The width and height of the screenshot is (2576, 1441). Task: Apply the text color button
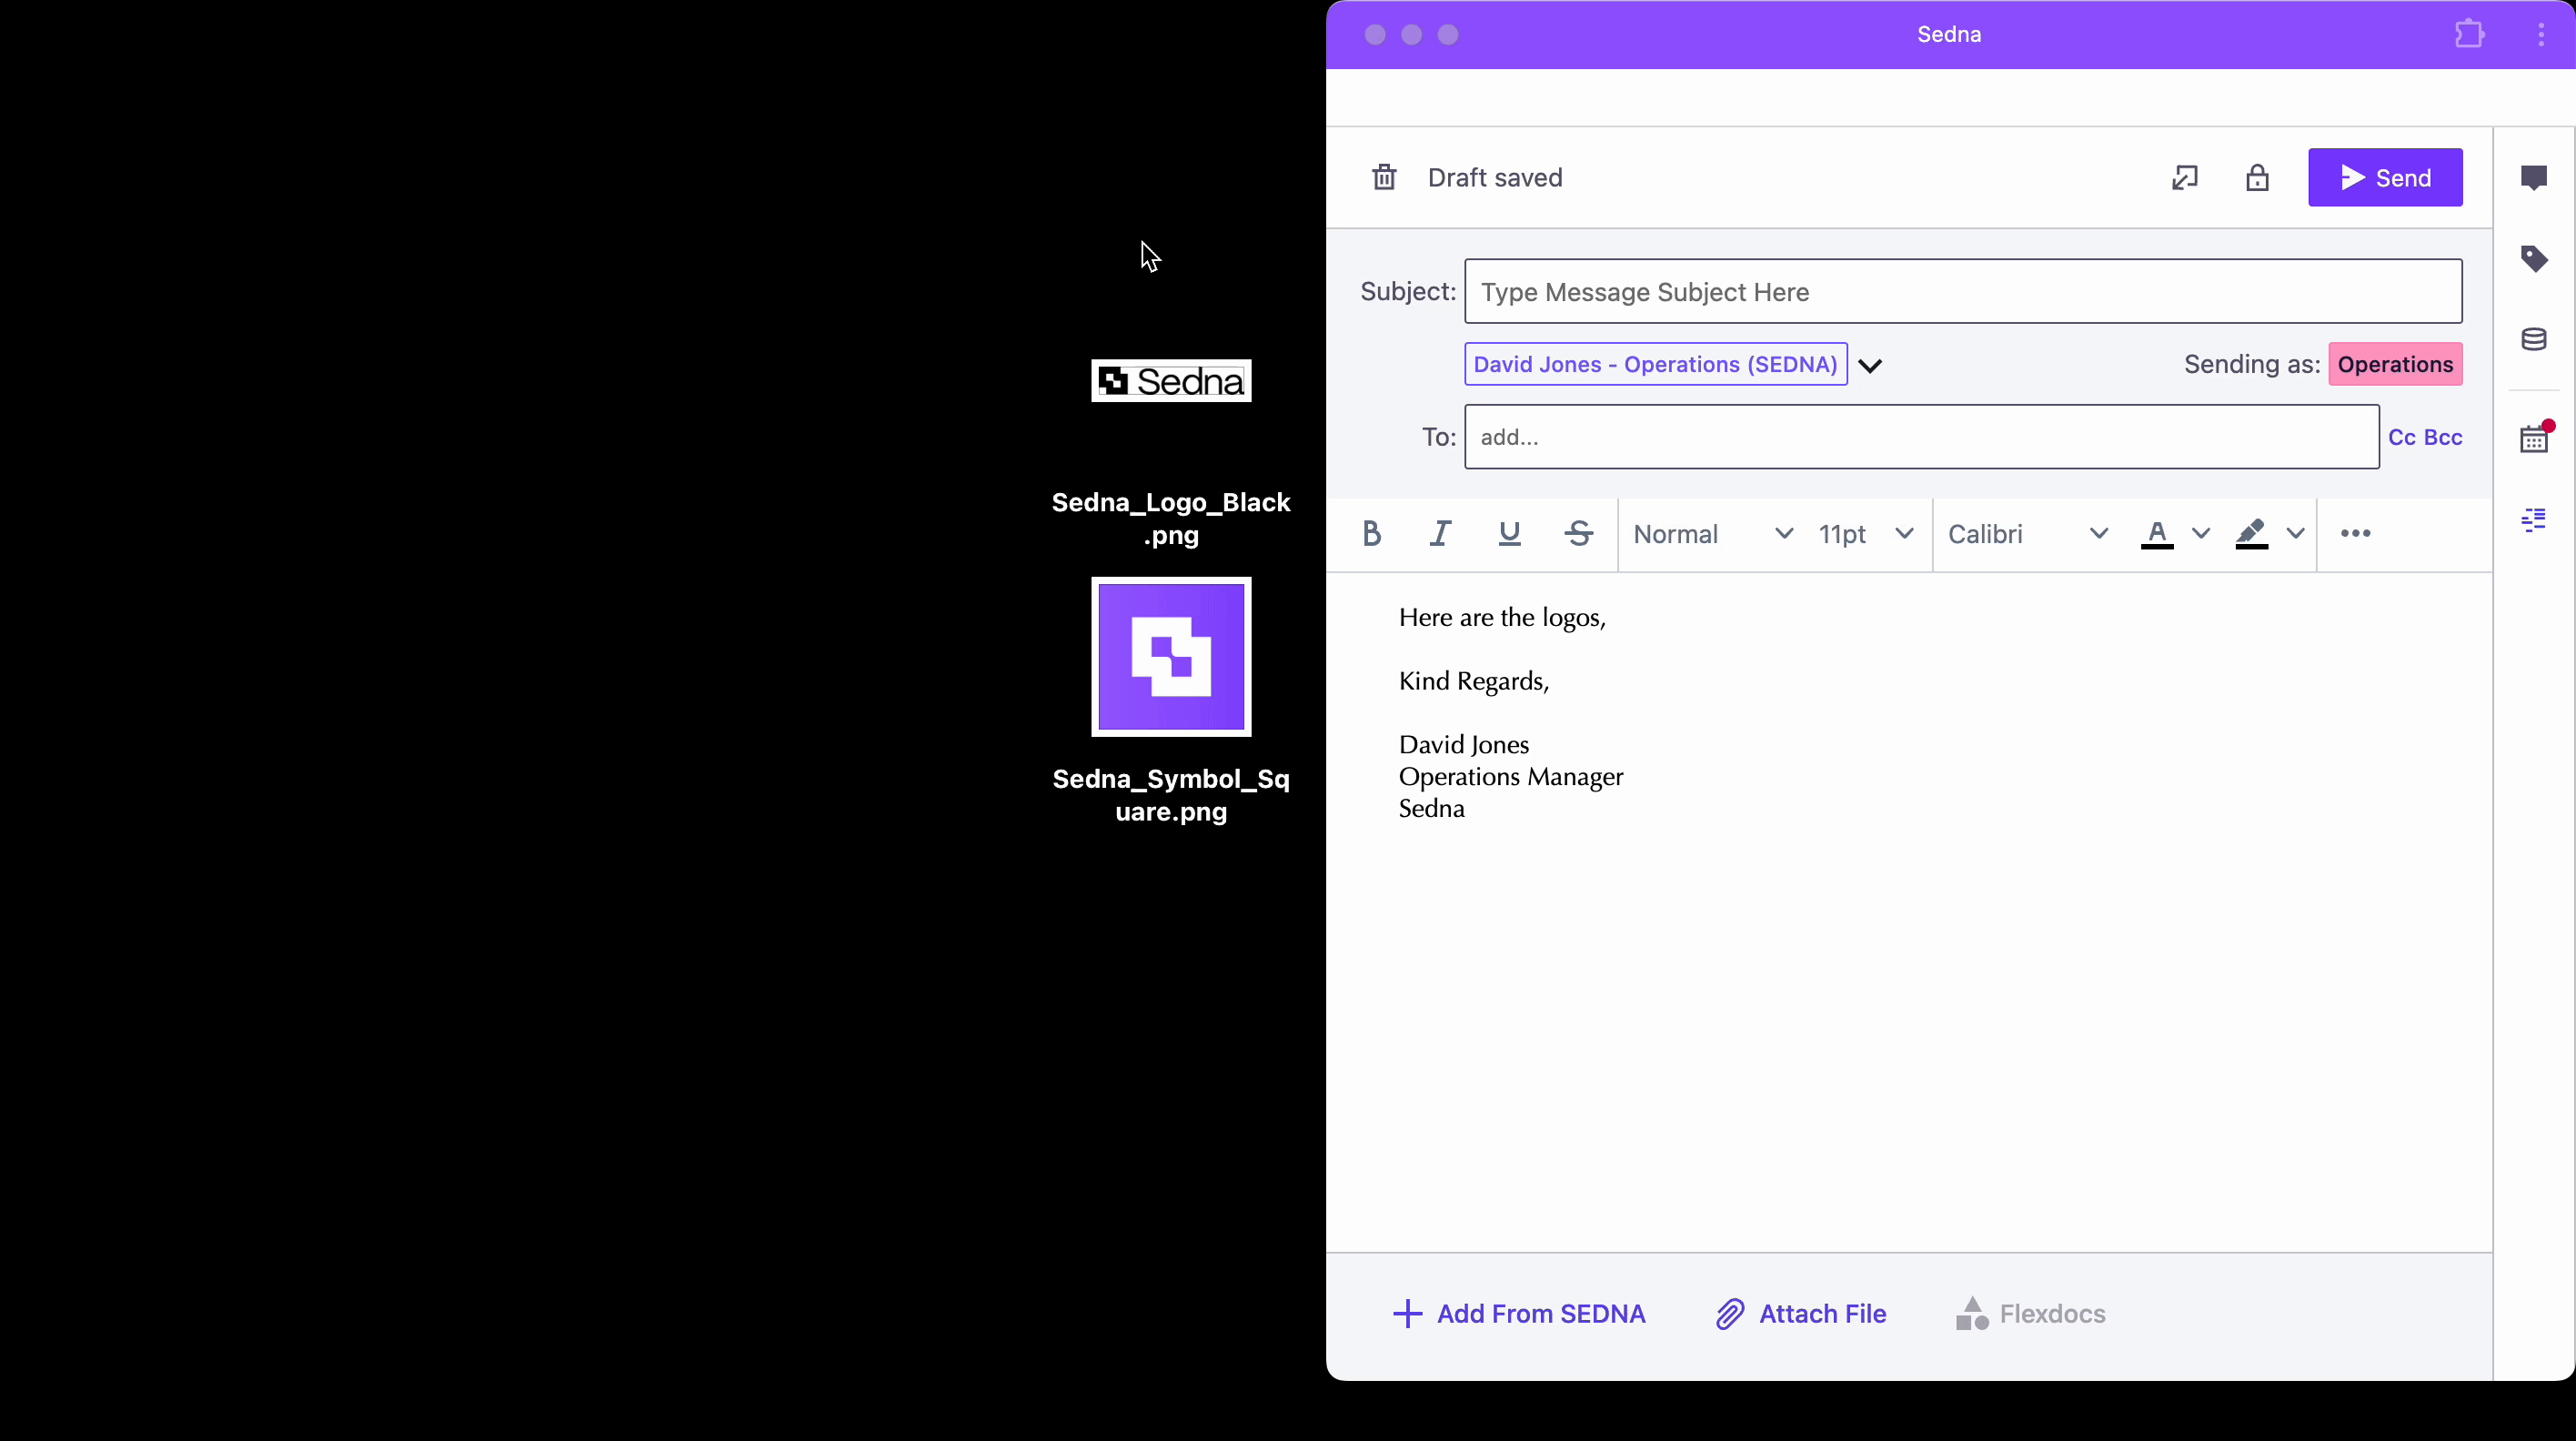pyautogui.click(x=2157, y=534)
